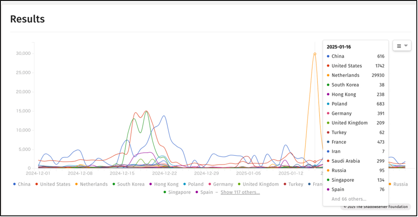This screenshot has width=418, height=217.
Task: Open the chart hamburger menu
Action: pos(399,46)
